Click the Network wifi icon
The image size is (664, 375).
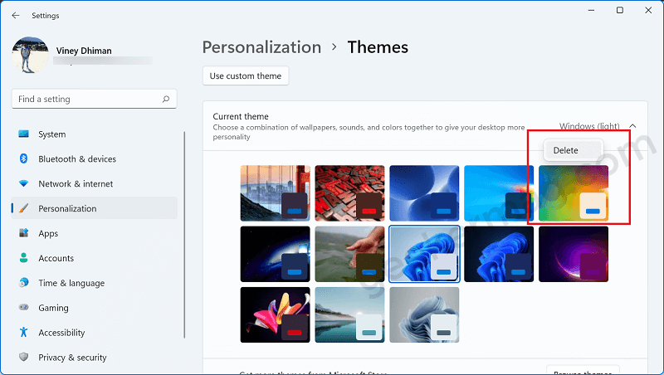pyautogui.click(x=24, y=183)
